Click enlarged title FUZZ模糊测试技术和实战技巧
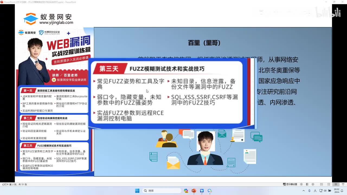 [167, 69]
